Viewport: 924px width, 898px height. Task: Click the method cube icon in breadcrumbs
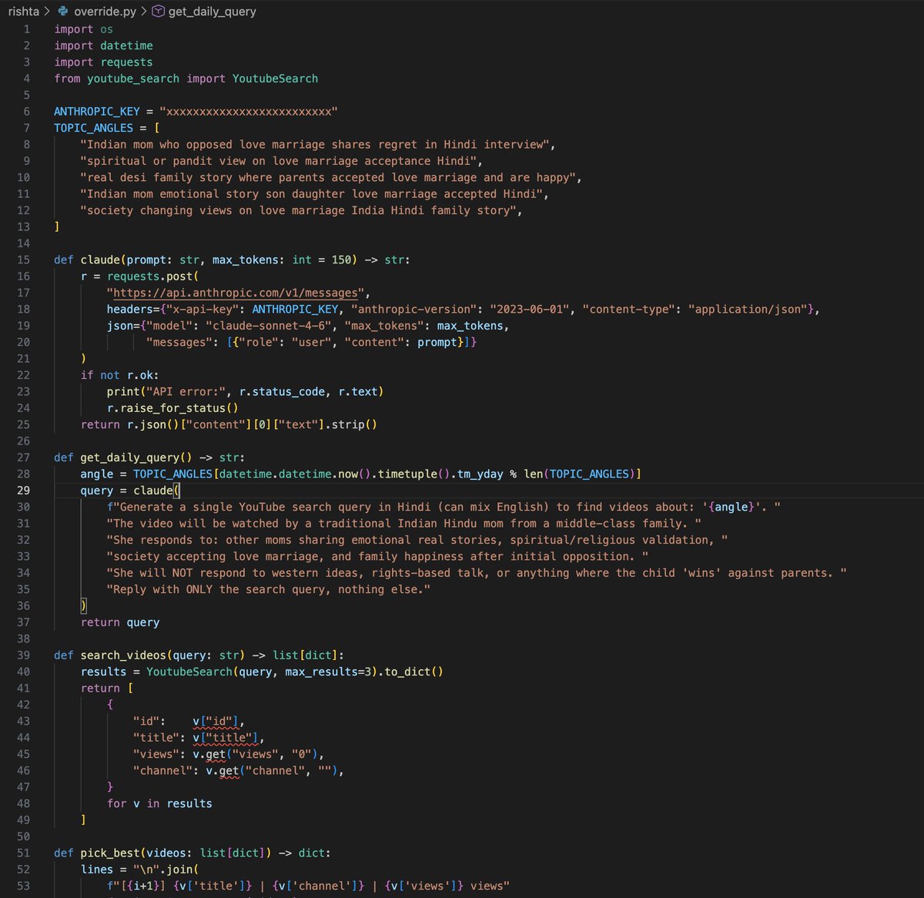[158, 12]
